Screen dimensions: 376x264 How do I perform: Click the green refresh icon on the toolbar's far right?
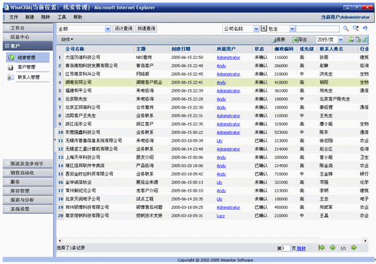point(365,40)
